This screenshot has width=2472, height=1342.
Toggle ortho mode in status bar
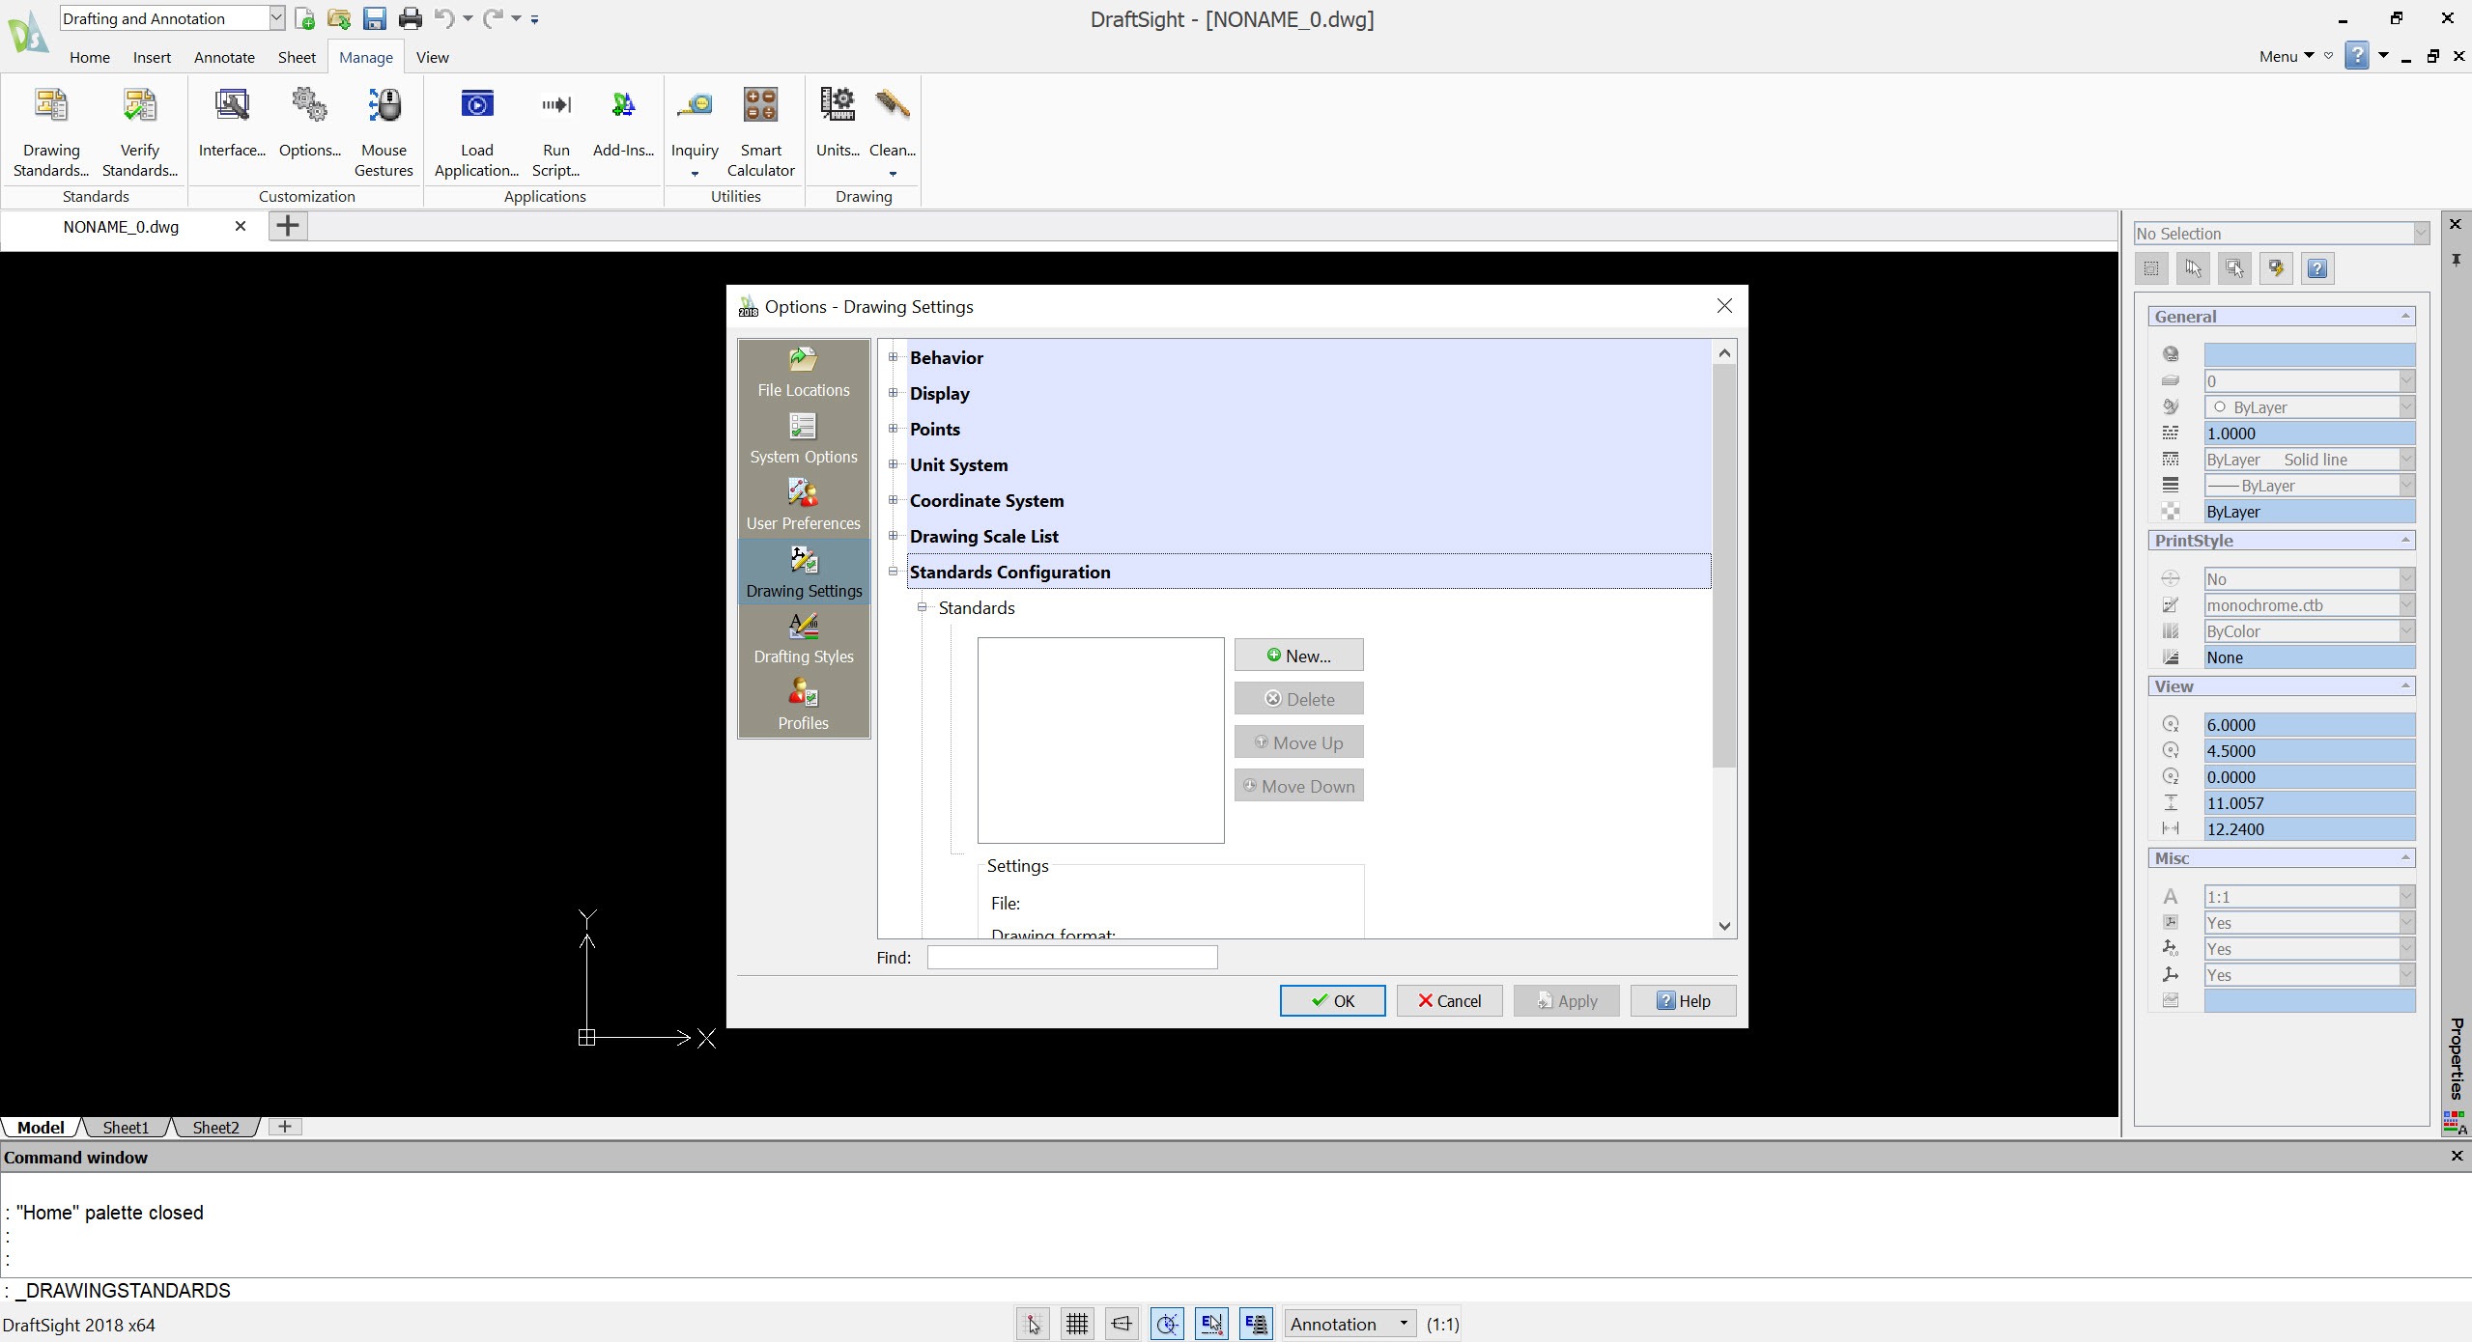tap(1121, 1324)
